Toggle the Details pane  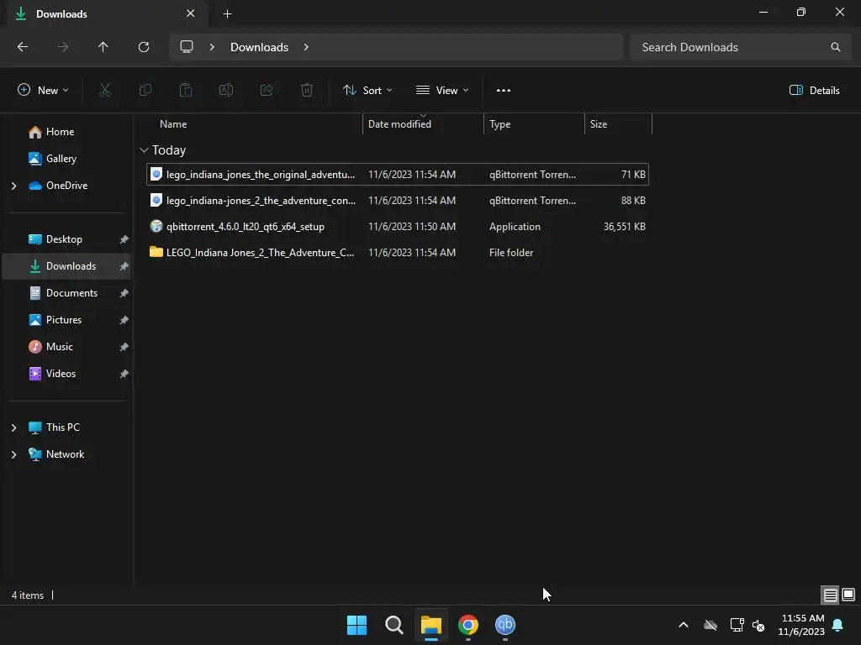pos(814,91)
